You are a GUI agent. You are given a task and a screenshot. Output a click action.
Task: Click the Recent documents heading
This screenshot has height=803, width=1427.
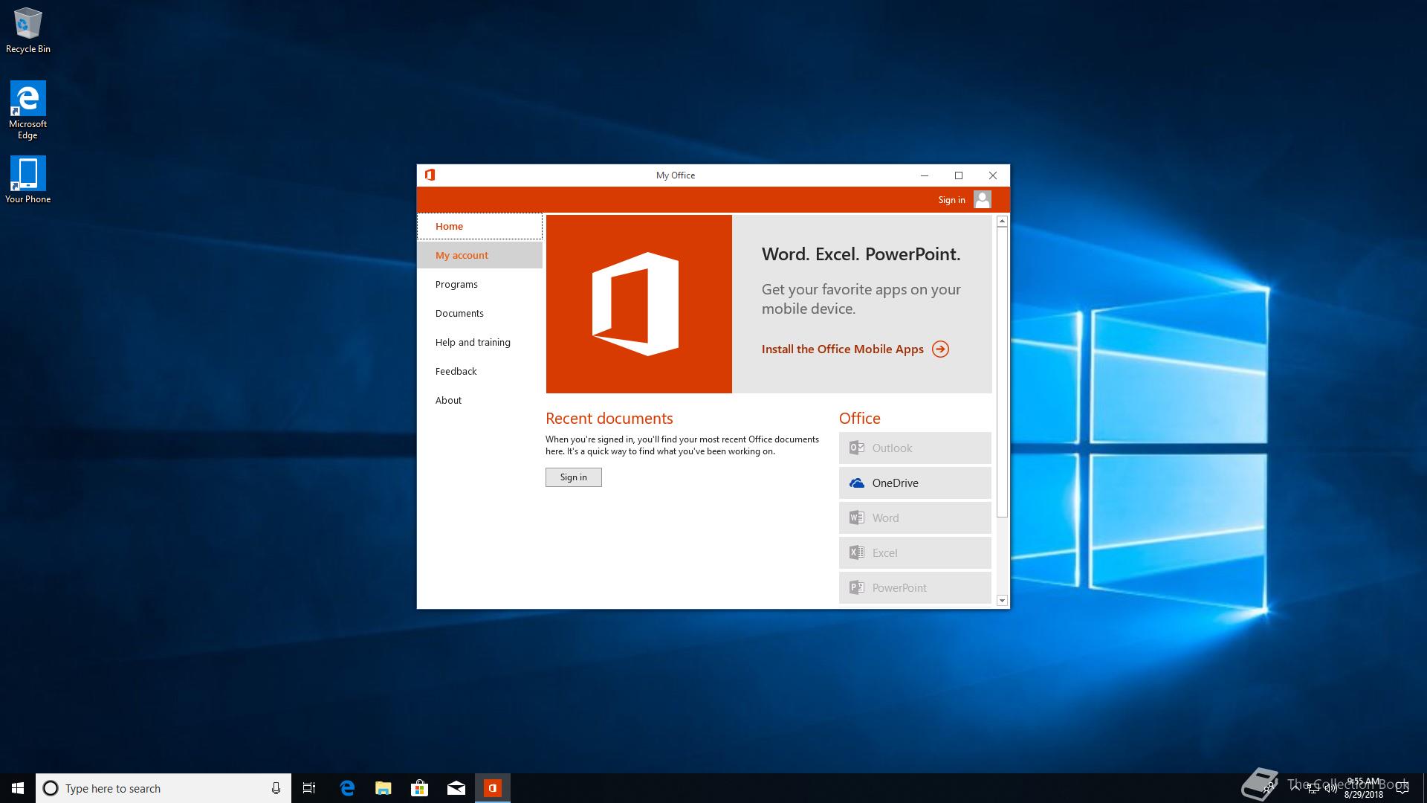pyautogui.click(x=609, y=418)
